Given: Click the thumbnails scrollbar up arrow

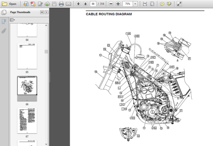Looking at the screenshot, I should 46,25.
